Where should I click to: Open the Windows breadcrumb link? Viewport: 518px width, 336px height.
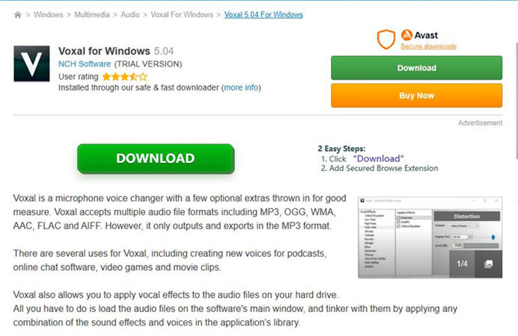pos(48,15)
